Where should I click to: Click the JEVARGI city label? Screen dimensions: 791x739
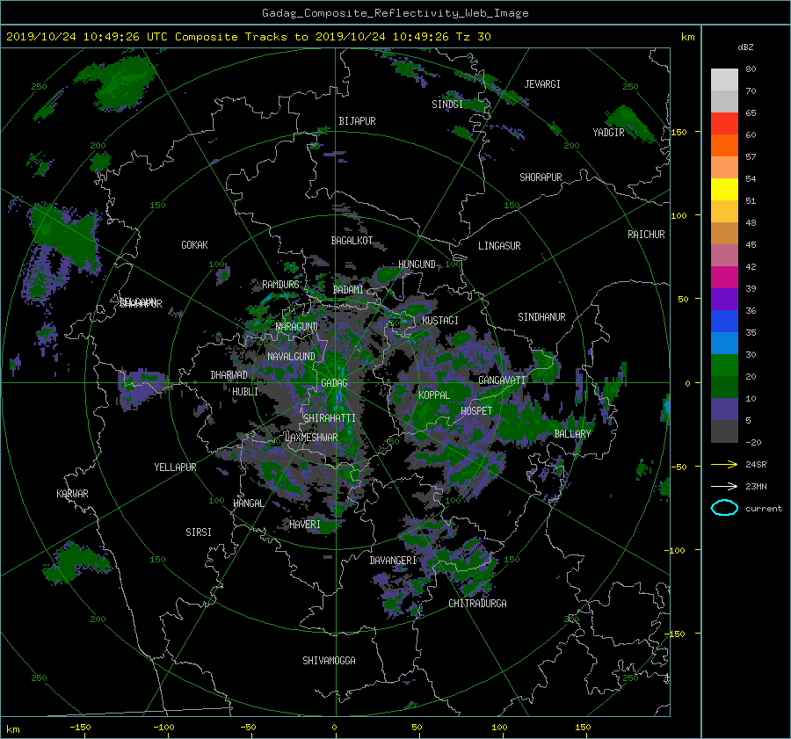pyautogui.click(x=542, y=84)
